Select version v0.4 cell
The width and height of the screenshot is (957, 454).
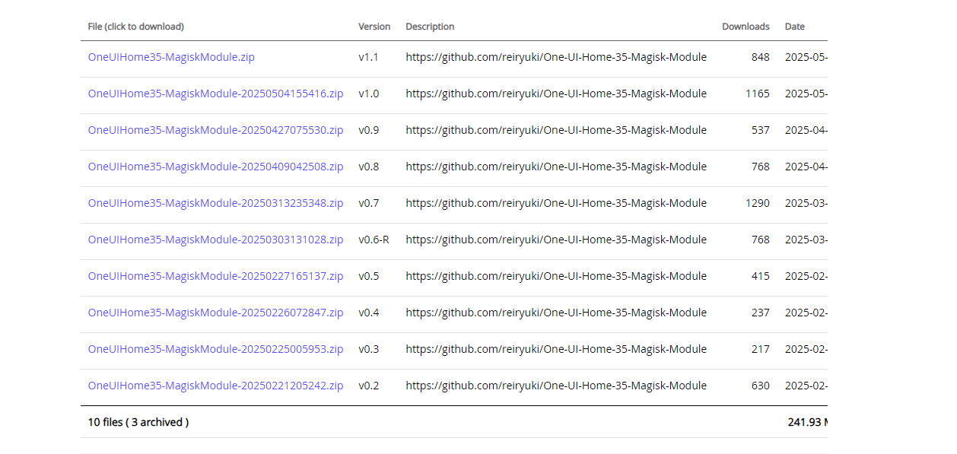[369, 313]
